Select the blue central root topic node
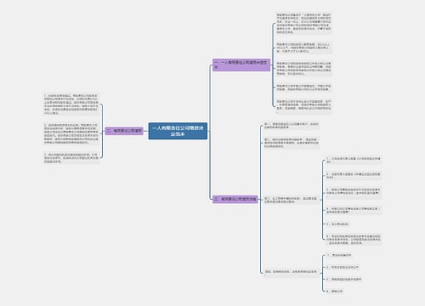Image resolution: width=425 pixels, height=306 pixels. (178, 131)
